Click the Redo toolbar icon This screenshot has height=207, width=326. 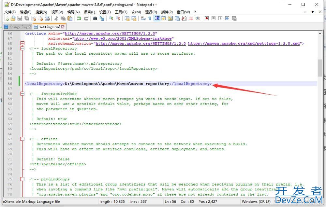[86, 19]
